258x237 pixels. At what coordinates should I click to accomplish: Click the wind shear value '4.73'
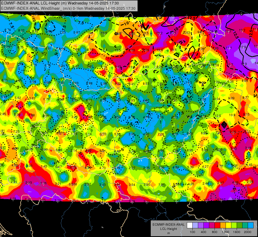pyautogui.click(x=102, y=168)
